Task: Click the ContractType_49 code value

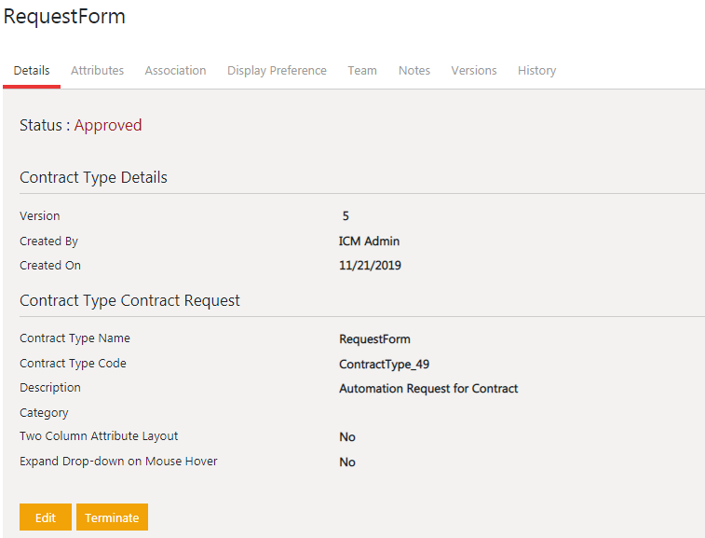Action: (384, 364)
